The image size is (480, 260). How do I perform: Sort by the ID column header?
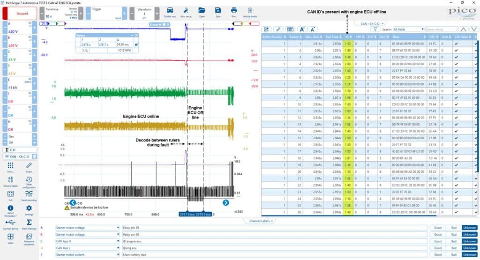click(x=348, y=37)
